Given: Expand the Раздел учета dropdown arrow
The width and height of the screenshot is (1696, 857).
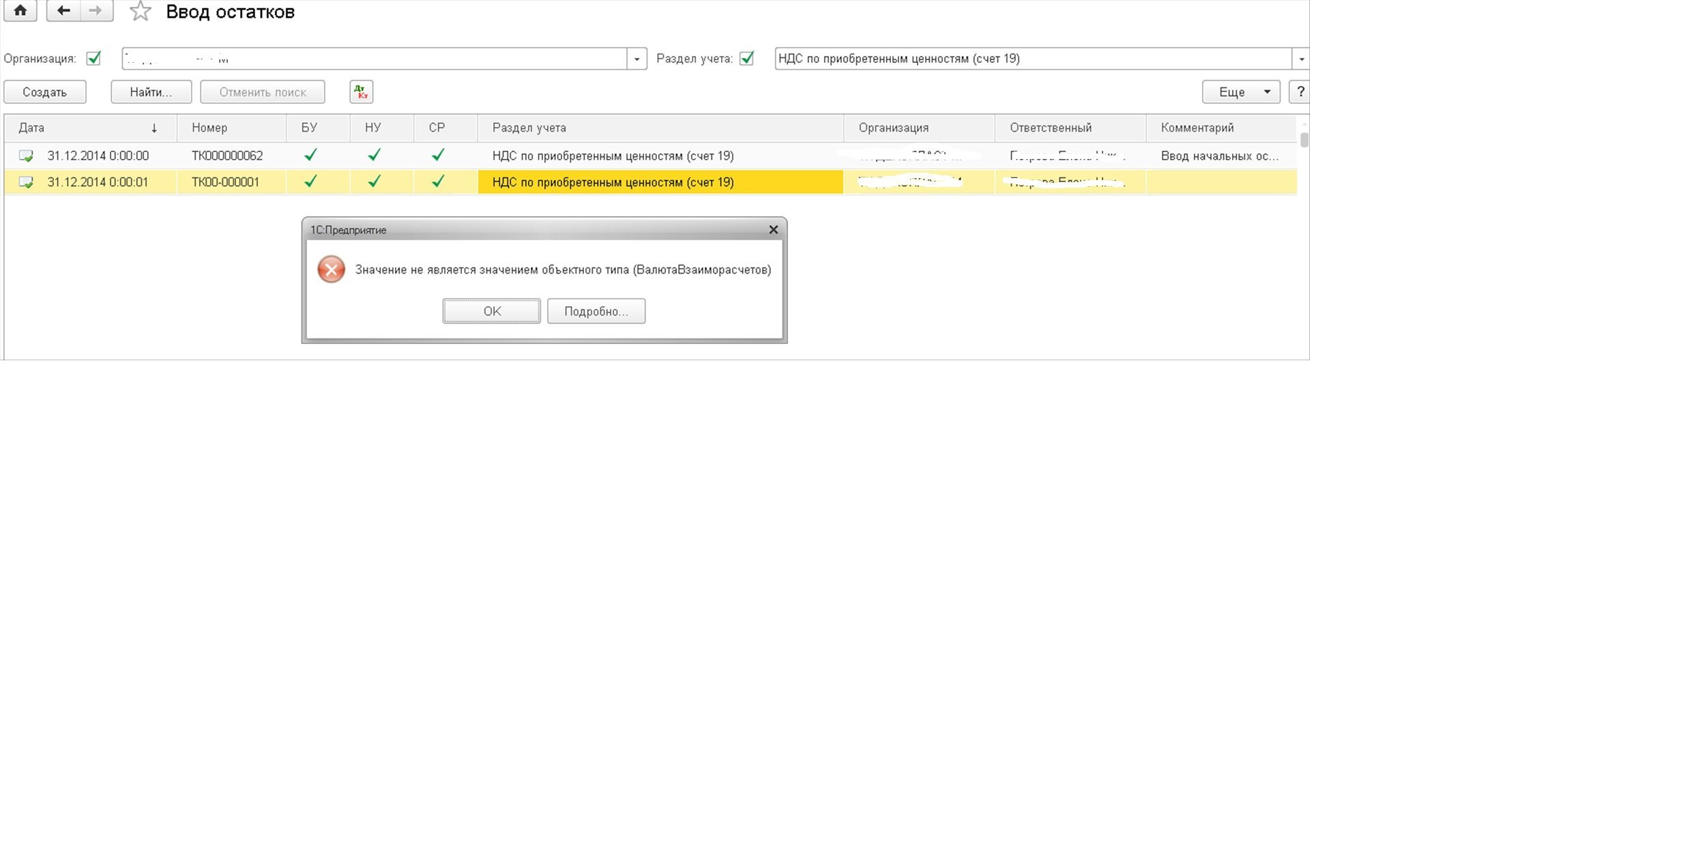Looking at the screenshot, I should pos(1301,59).
